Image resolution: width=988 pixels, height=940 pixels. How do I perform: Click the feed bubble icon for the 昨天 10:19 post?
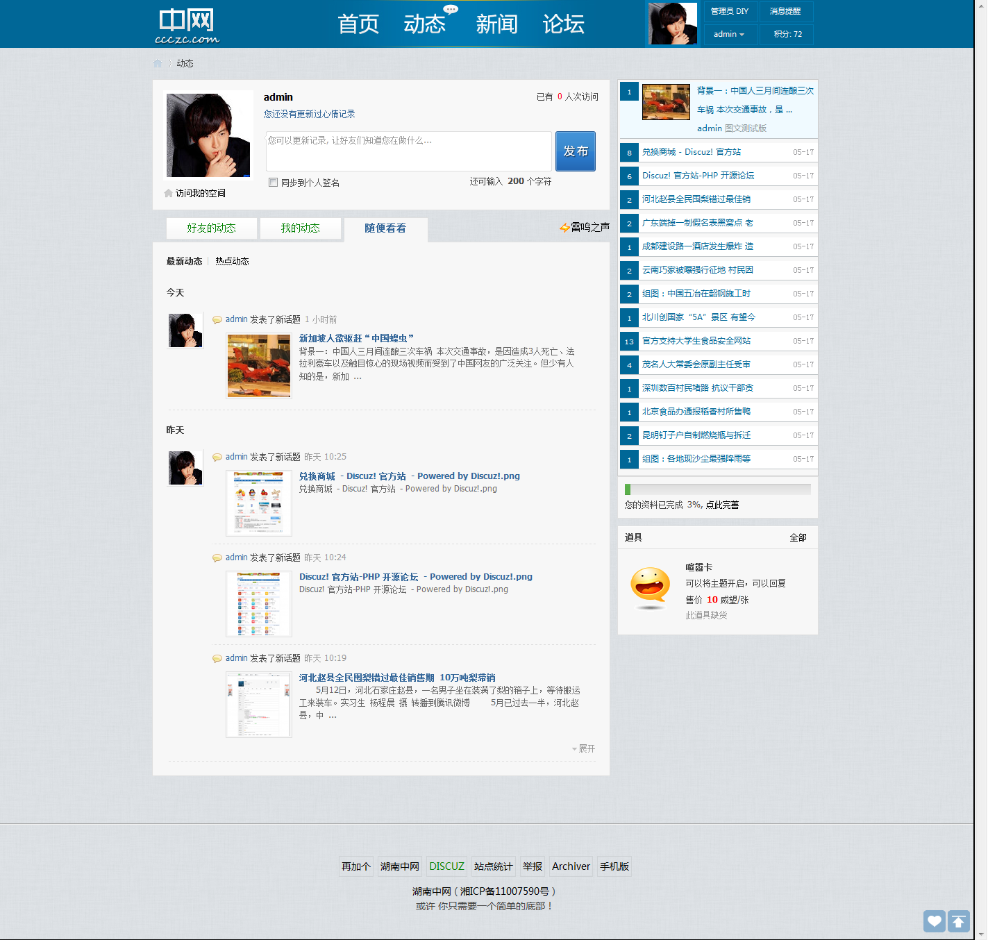[x=217, y=659]
